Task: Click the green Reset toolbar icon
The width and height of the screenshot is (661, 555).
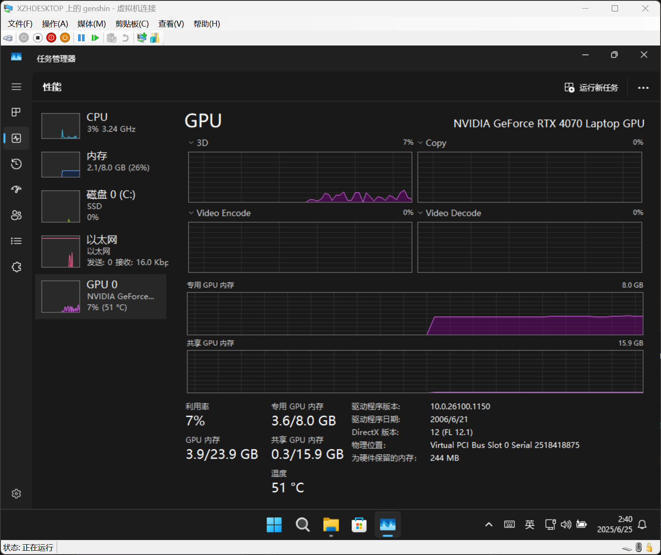Action: (95, 38)
